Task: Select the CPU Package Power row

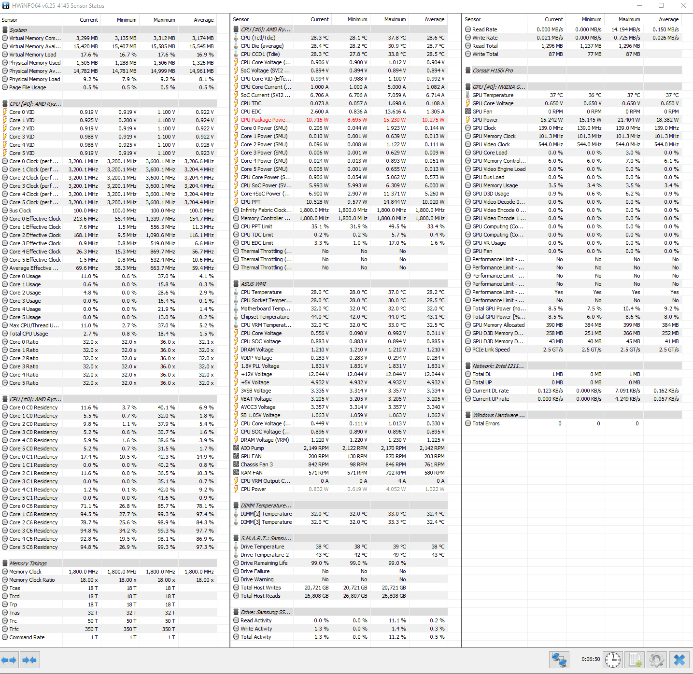Action: tap(340, 120)
